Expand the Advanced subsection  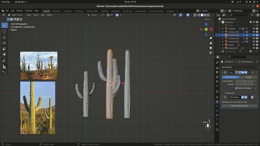(x=229, y=93)
